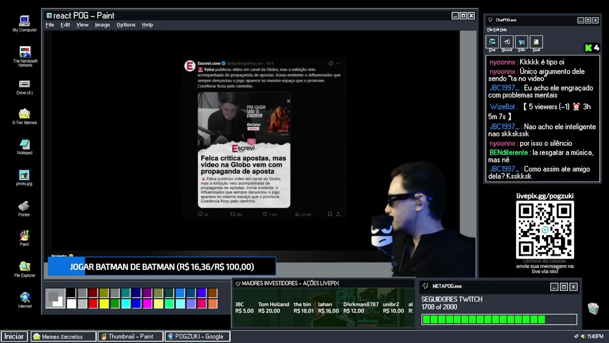This screenshot has height=343, width=609.
Task: Open The Nerdosoft Network desktop icon
Action: [x=25, y=56]
